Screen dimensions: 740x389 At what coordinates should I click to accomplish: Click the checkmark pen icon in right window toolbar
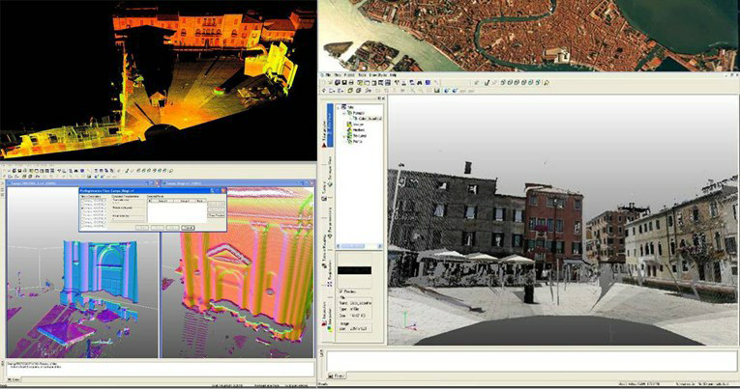[x=487, y=82]
